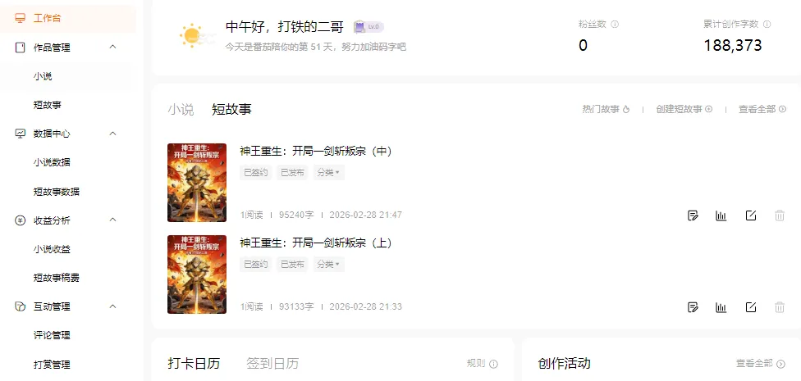This screenshot has width=801, height=381.
Task: Click the Lv.0 level badge icon
Action: (x=368, y=26)
